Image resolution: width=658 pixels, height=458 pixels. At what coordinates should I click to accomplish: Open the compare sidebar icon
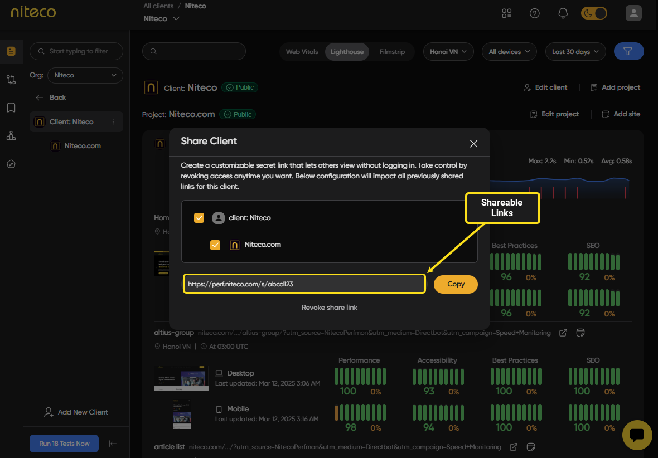coord(11,79)
